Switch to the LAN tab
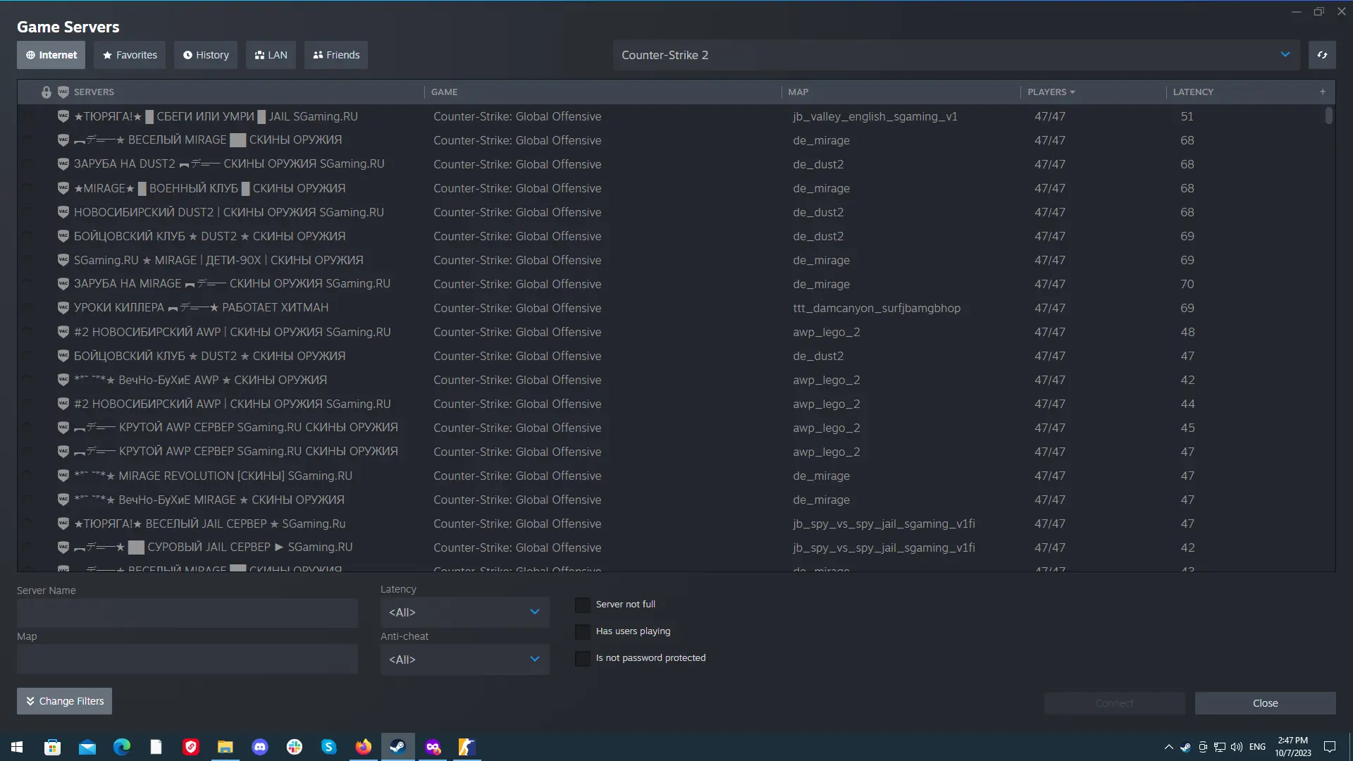The width and height of the screenshot is (1353, 761). (271, 55)
